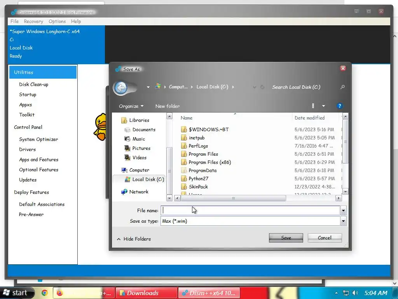Viewport: 398px width, 299px height.
Task: Close the Save As dialog
Action: point(343,68)
